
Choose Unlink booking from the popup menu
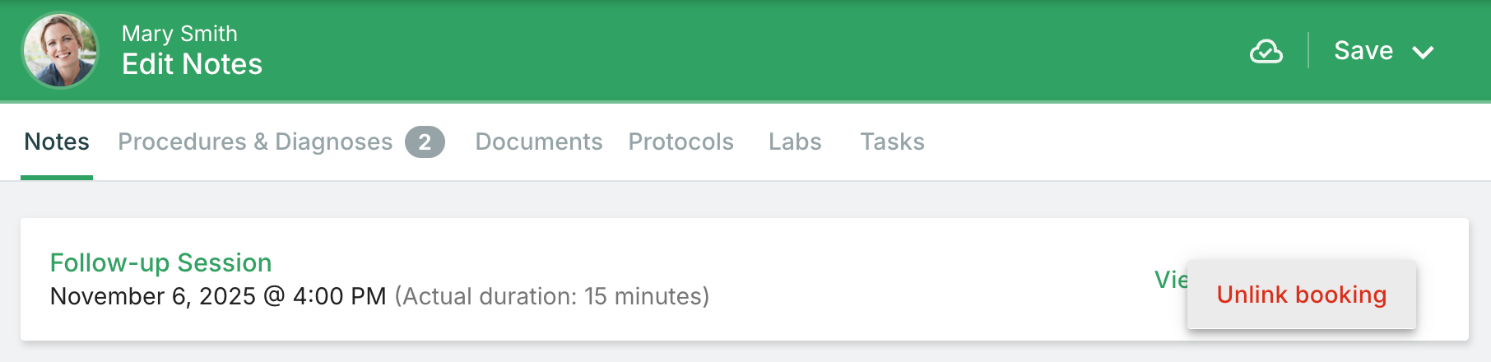tap(1301, 295)
